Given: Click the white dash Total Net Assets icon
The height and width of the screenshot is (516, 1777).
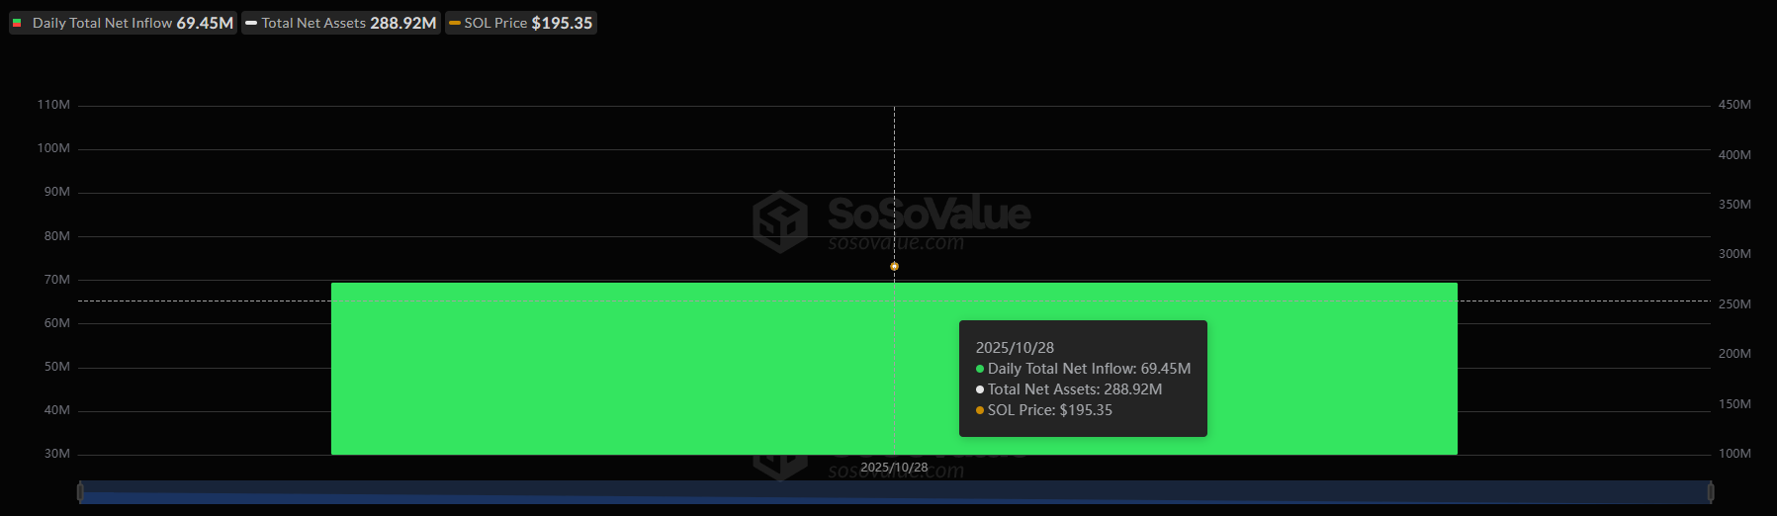Looking at the screenshot, I should [x=251, y=23].
